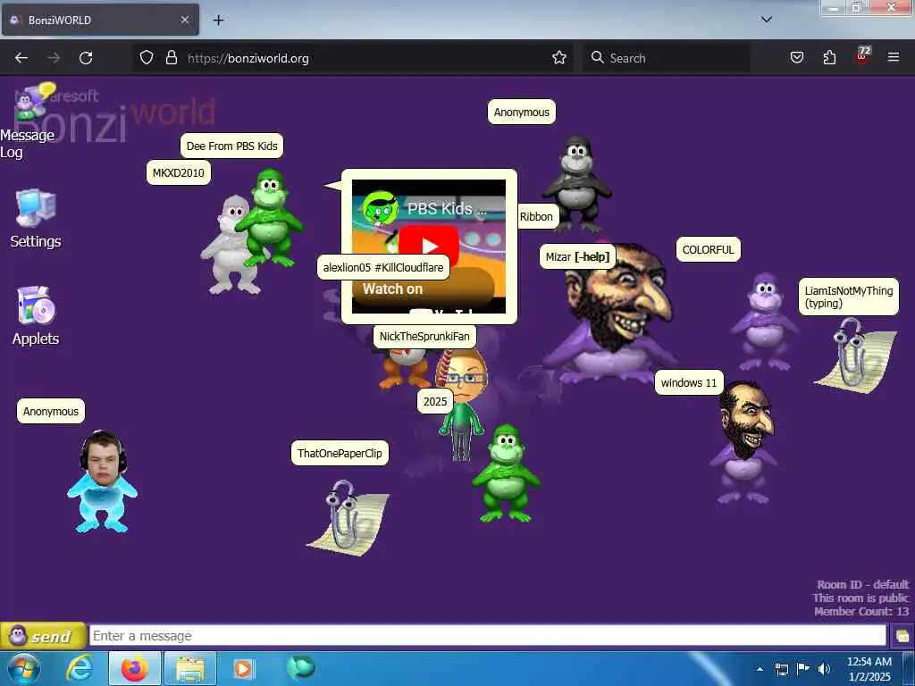Open the Extensions puzzle icon

click(x=829, y=58)
